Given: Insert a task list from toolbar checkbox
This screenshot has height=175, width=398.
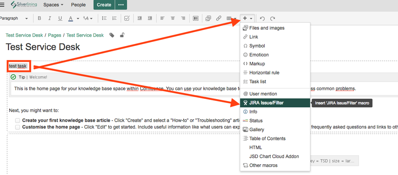Looking at the screenshot, I should point(127,18).
